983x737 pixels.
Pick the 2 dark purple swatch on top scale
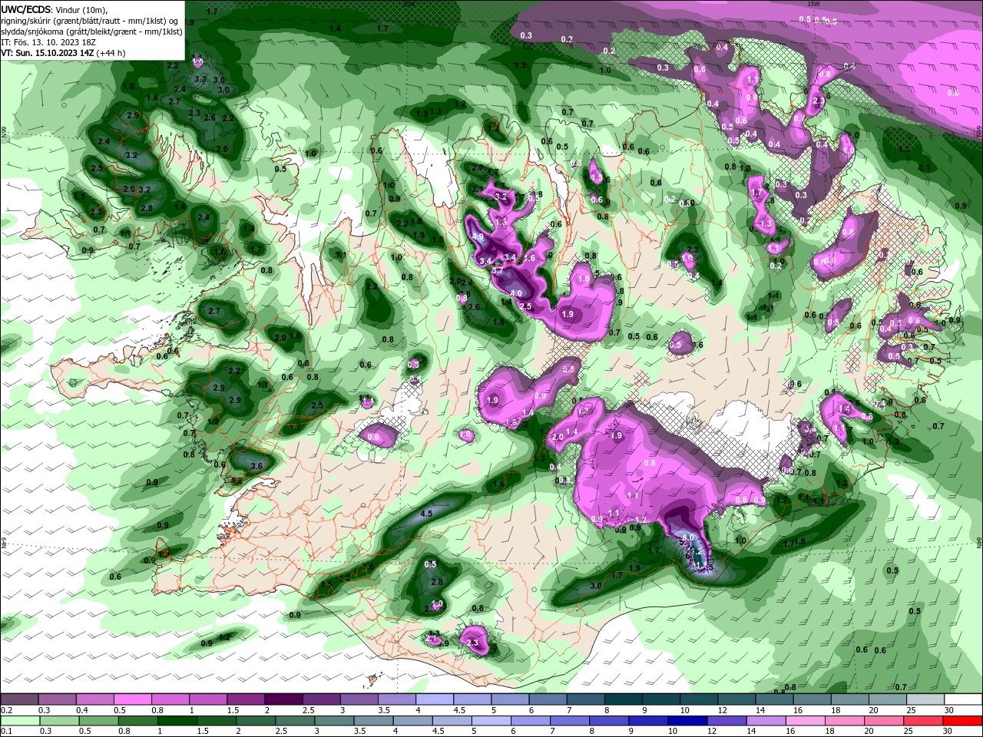coord(283,699)
